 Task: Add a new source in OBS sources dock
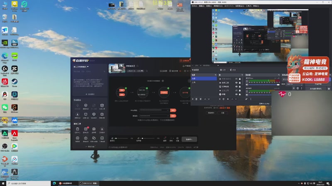(220, 99)
